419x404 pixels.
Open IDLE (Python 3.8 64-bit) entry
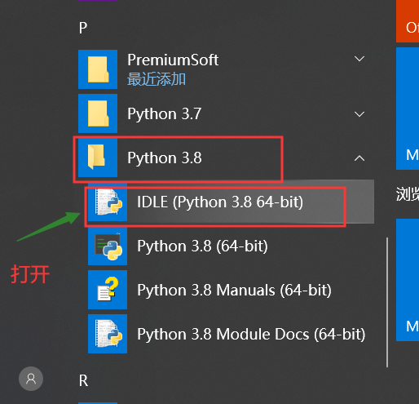pyautogui.click(x=231, y=202)
